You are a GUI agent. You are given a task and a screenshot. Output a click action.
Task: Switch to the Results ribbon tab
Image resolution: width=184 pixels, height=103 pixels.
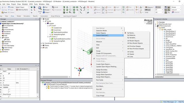point(35,16)
